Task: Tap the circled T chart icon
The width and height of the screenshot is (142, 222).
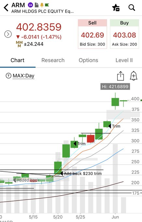Action: click(x=8, y=76)
